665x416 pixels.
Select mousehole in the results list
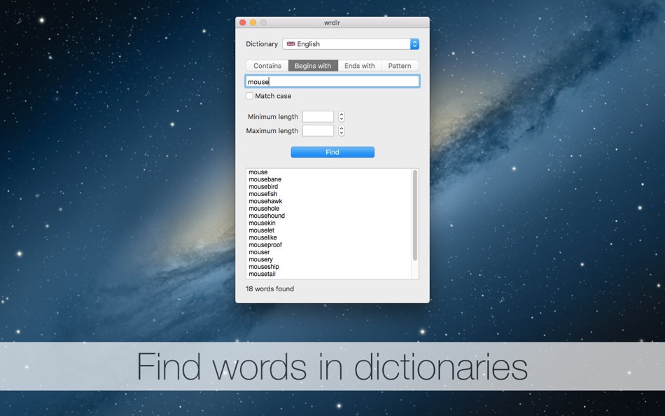click(264, 209)
